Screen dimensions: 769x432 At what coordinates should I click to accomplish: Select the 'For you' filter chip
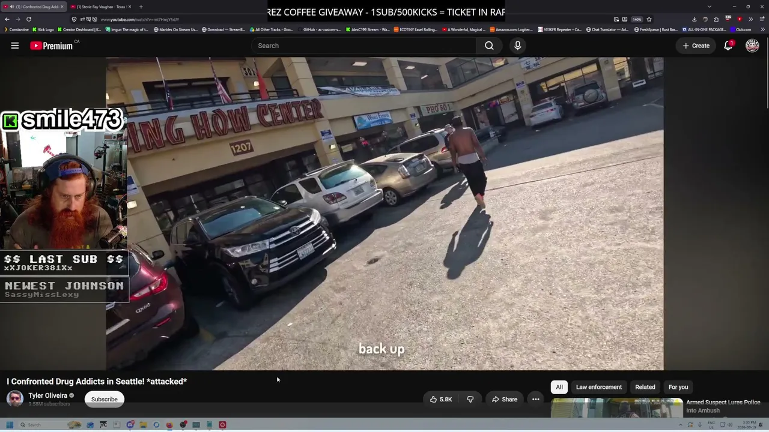pyautogui.click(x=678, y=387)
